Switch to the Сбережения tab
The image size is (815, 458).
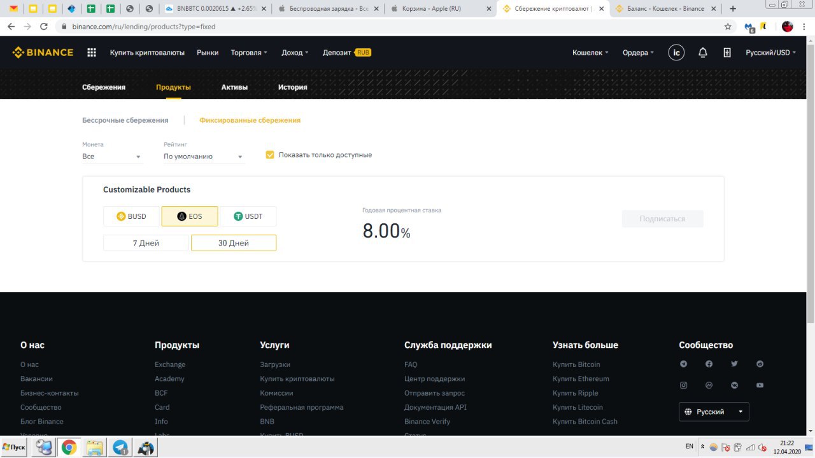coord(104,87)
